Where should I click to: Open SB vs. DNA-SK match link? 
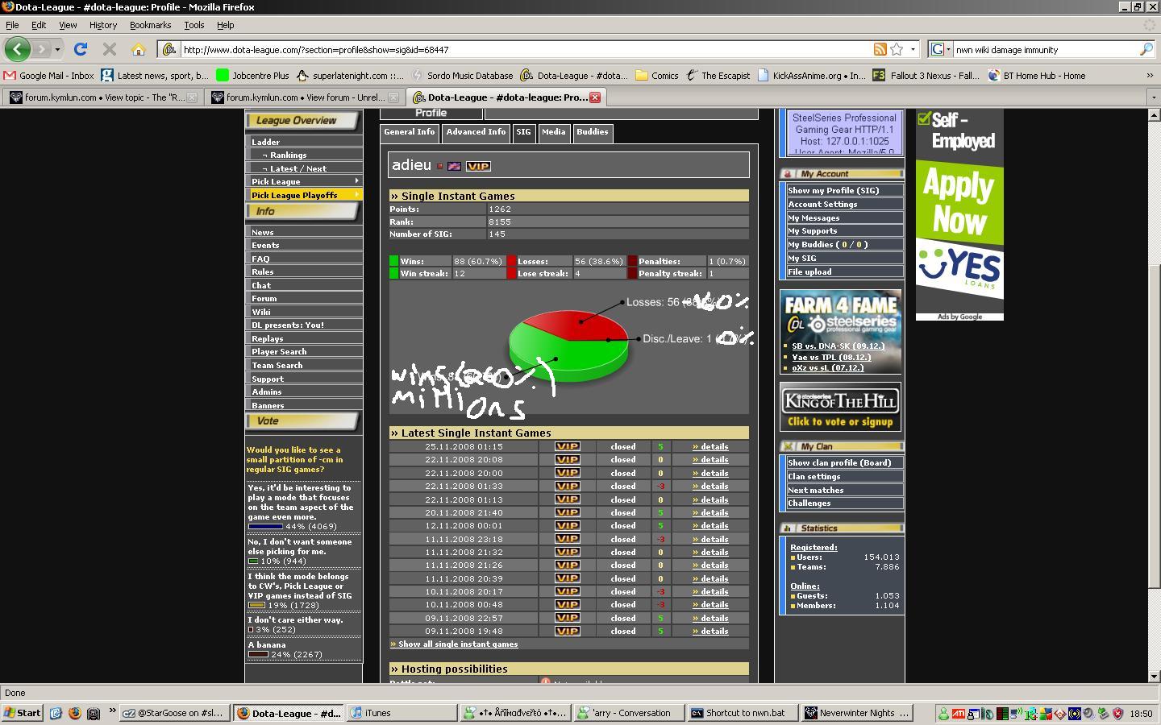(x=838, y=346)
